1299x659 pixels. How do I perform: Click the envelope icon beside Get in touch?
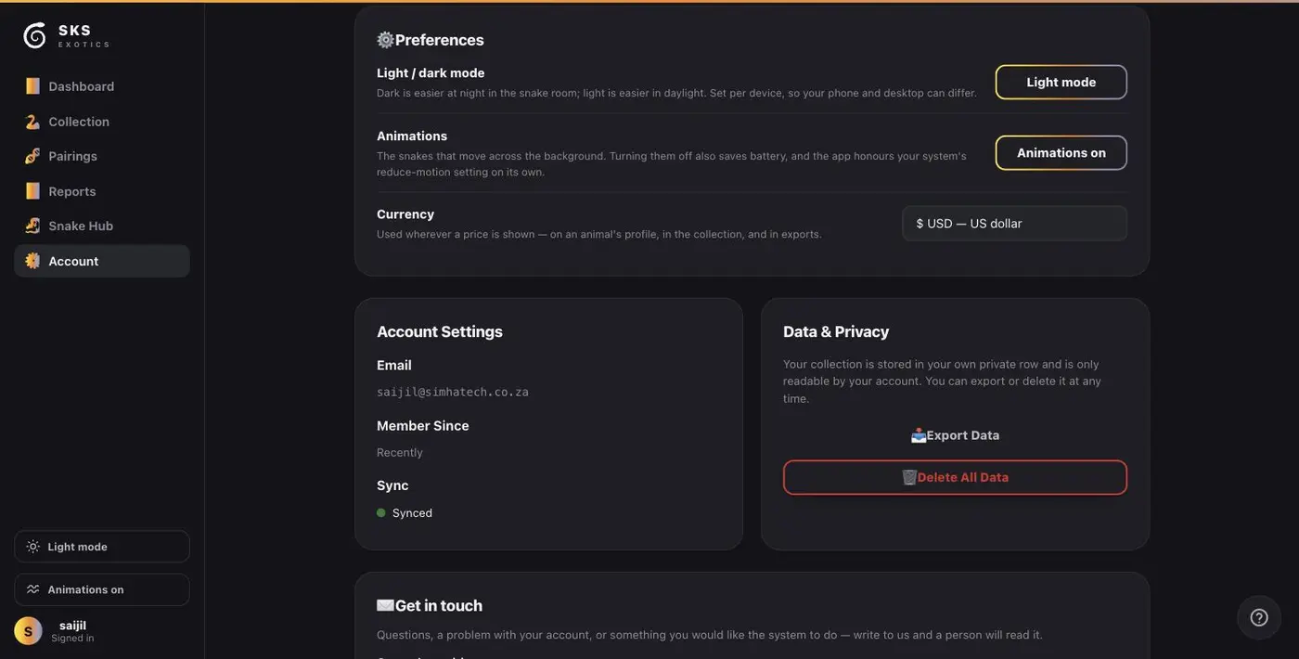(385, 605)
